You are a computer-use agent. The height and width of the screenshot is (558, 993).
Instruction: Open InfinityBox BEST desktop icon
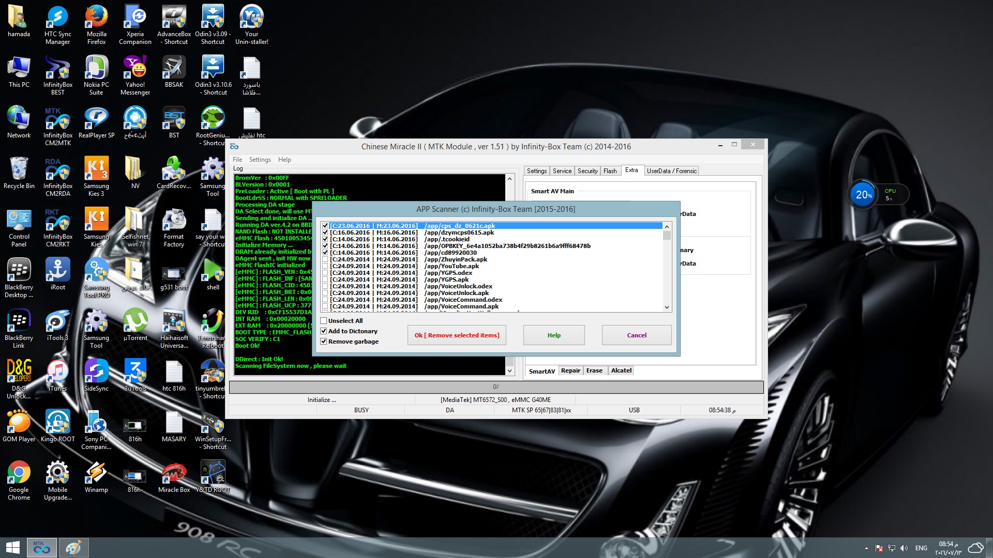[57, 75]
